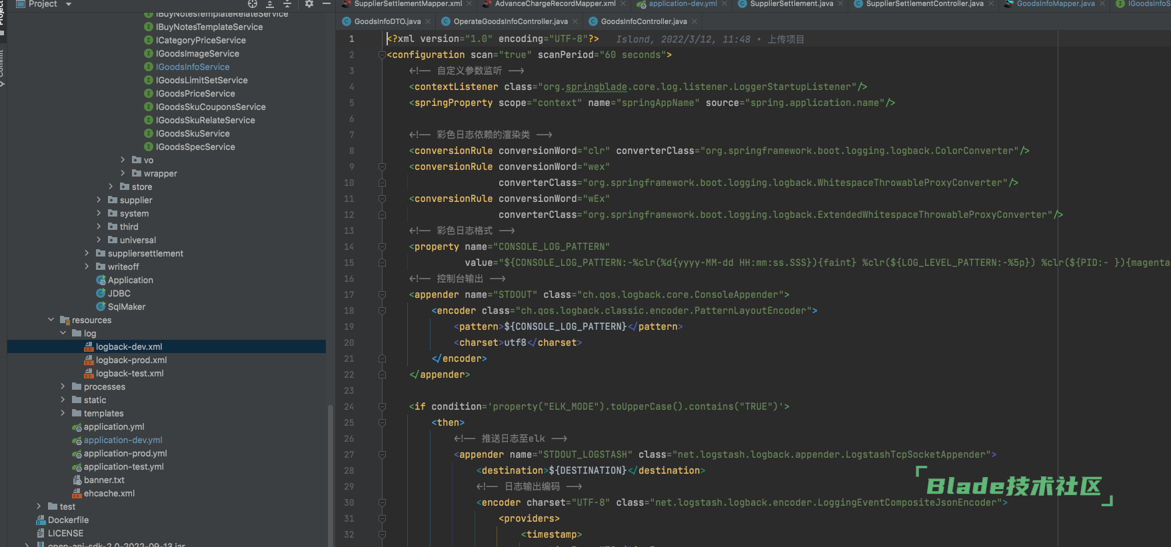Switch to SupplierSettlement.java tab

[791, 4]
